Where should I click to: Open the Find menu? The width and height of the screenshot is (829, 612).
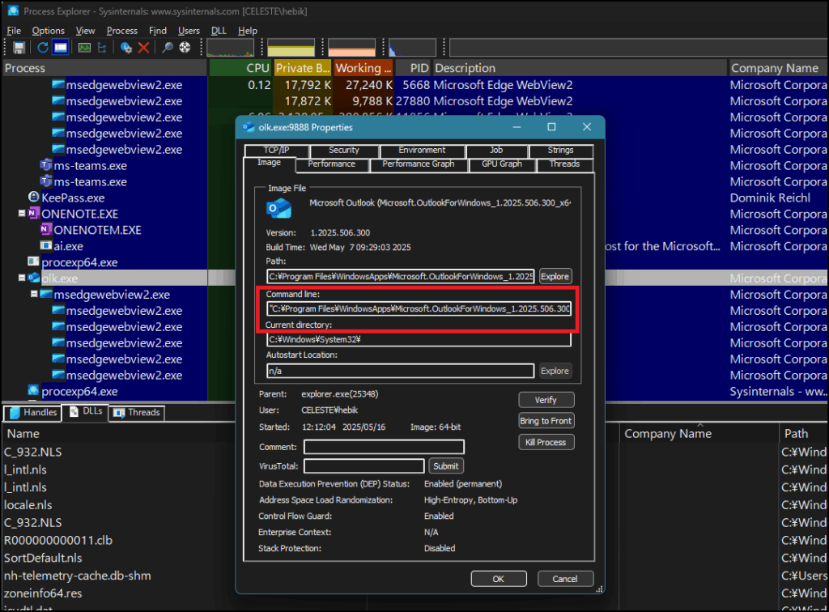pos(158,31)
